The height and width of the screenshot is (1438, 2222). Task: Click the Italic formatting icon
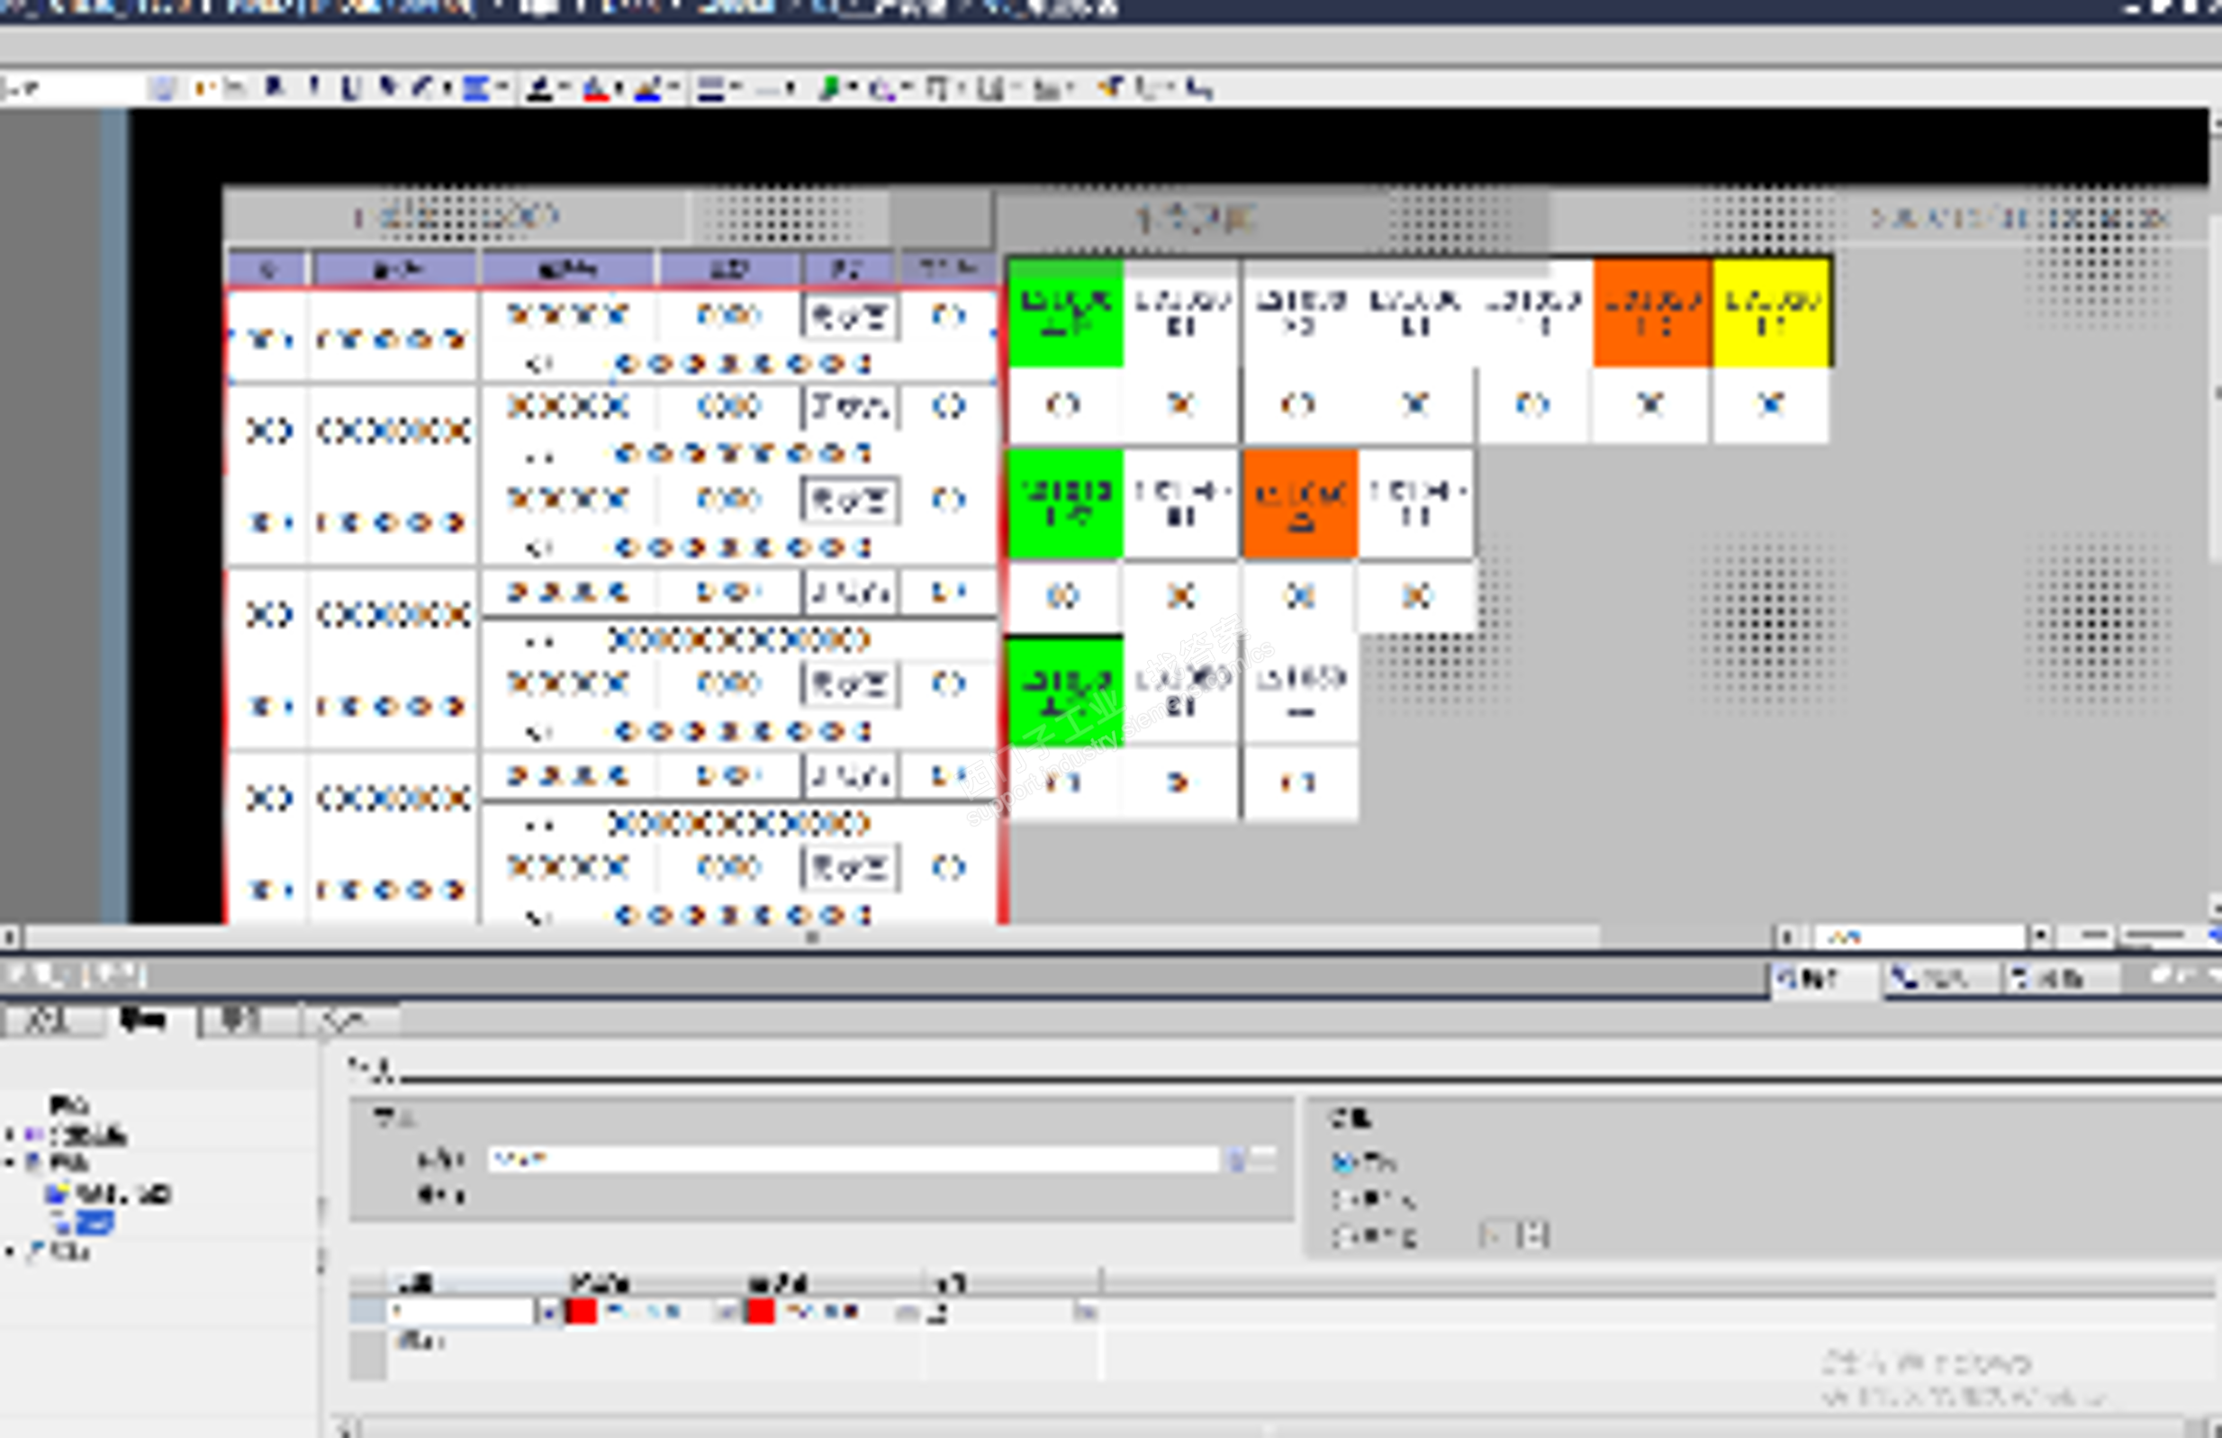pos(312,87)
